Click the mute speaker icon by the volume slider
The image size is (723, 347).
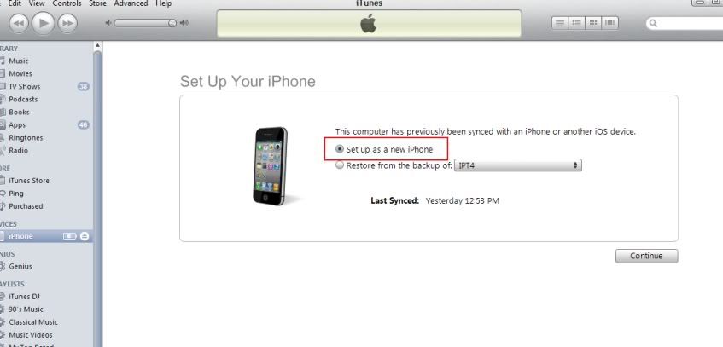108,23
